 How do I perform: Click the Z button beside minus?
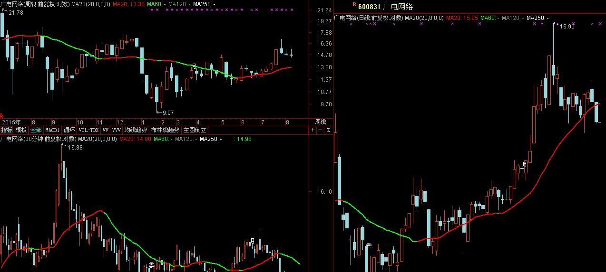coord(328,130)
